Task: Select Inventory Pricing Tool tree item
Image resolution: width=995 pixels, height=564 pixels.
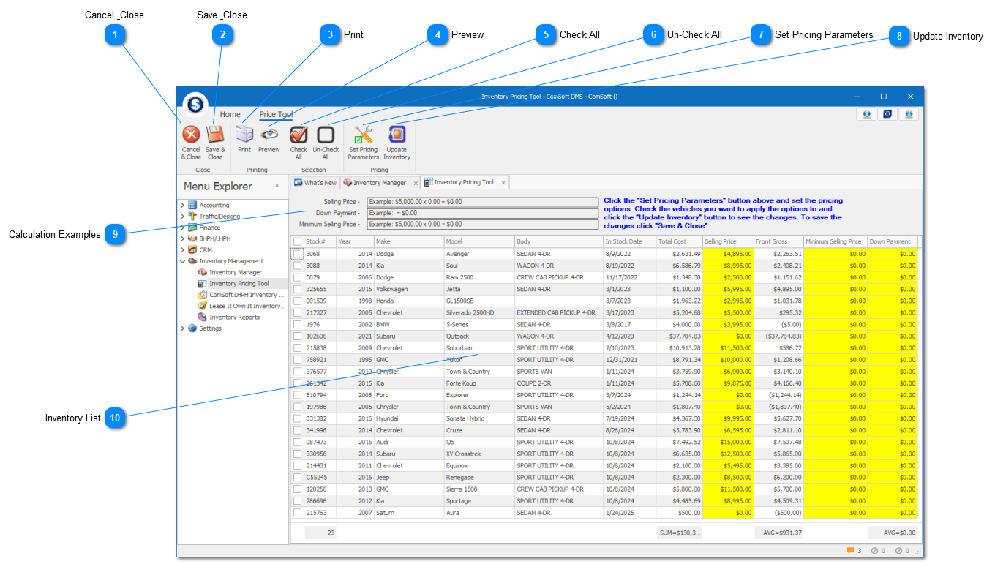Action: pos(233,284)
